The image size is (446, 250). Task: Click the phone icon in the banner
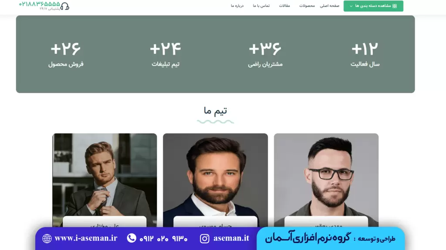point(132,238)
